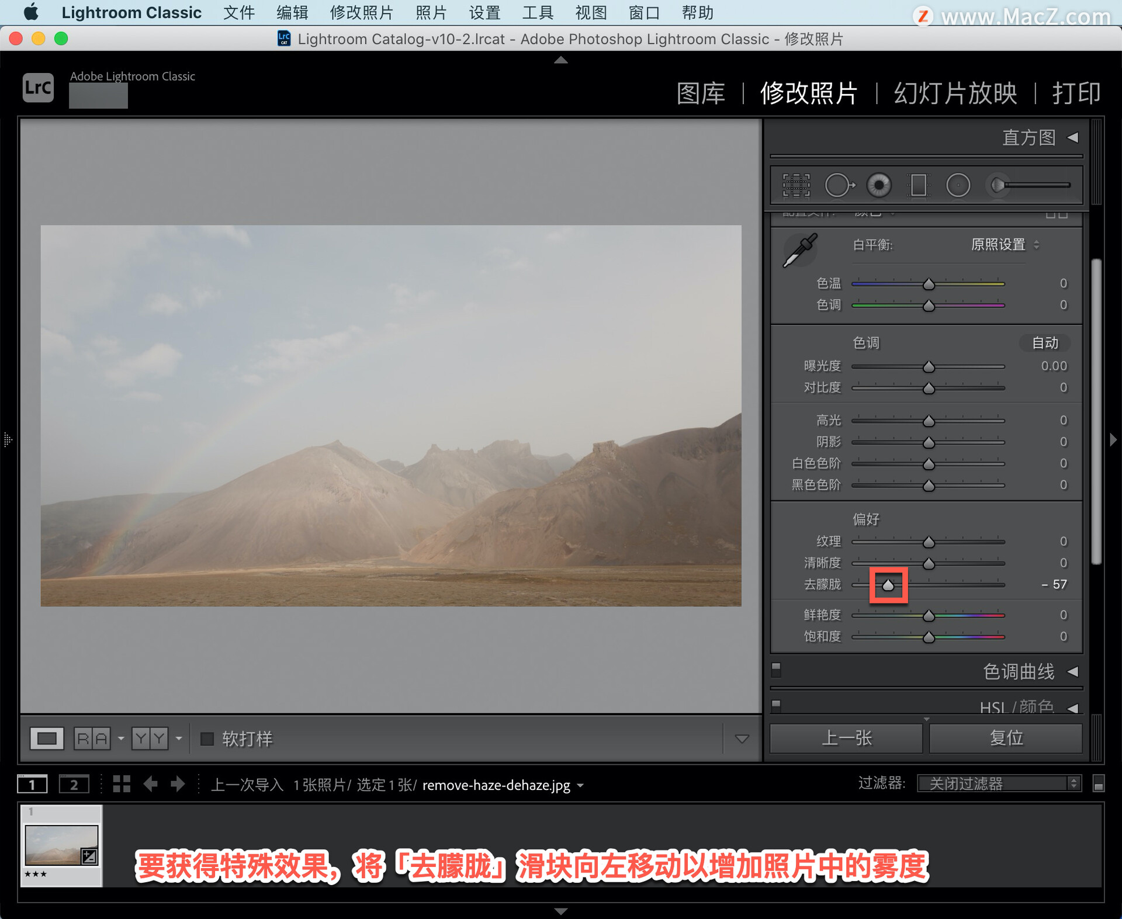
Task: Open the toolbar content dropdown triangle
Action: pyautogui.click(x=742, y=739)
